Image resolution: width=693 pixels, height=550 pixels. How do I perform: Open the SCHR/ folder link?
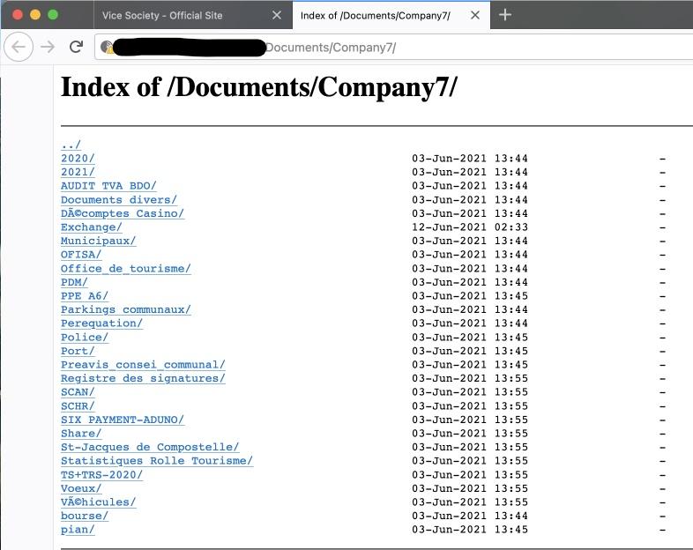[x=78, y=405]
